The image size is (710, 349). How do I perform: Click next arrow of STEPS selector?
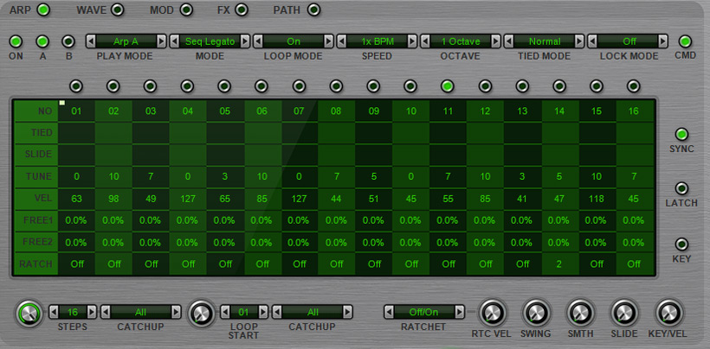pyautogui.click(x=92, y=312)
